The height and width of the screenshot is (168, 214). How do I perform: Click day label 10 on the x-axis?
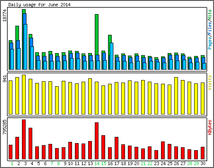(x=70, y=164)
